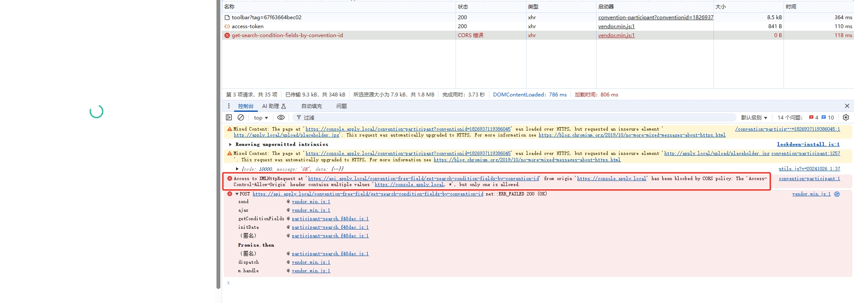Toggle the console sidebar panel icon
The width and height of the screenshot is (854, 303).
click(x=229, y=117)
